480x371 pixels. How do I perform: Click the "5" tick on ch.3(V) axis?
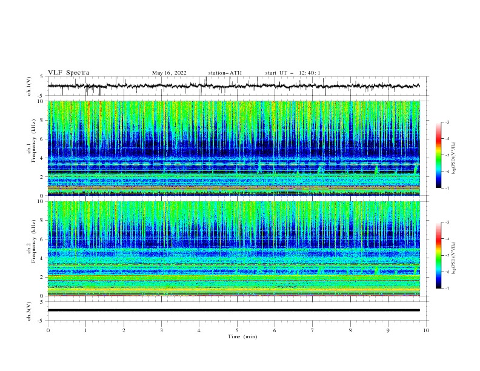coord(41,302)
